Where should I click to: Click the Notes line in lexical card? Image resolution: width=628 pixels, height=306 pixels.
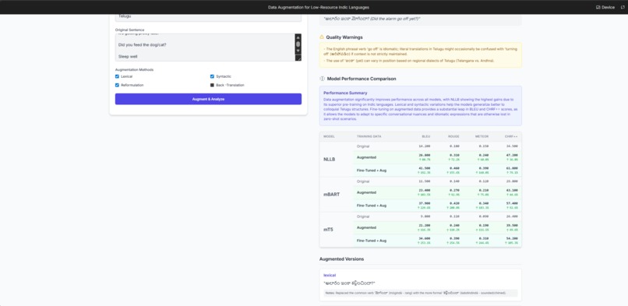click(421, 293)
